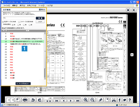Select the last highlight color radio button

point(30,25)
